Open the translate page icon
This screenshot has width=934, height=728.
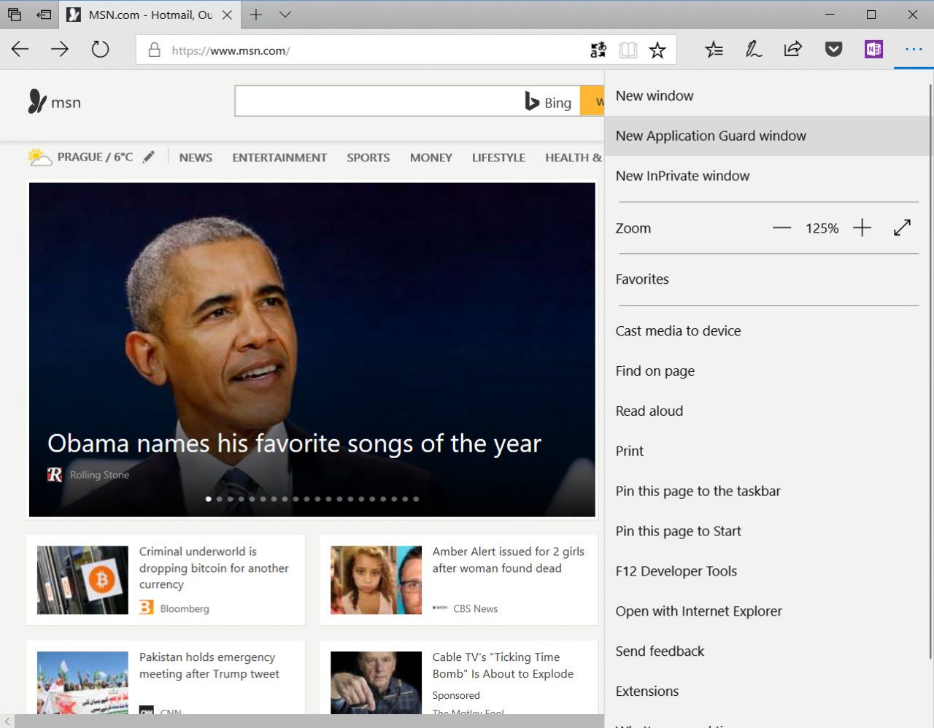tap(598, 50)
